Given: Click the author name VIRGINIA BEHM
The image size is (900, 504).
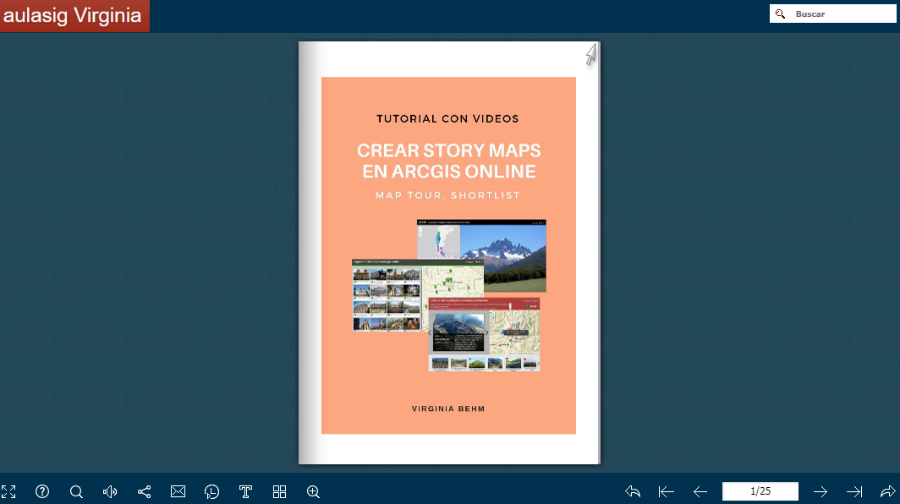Looking at the screenshot, I should pos(448,408).
